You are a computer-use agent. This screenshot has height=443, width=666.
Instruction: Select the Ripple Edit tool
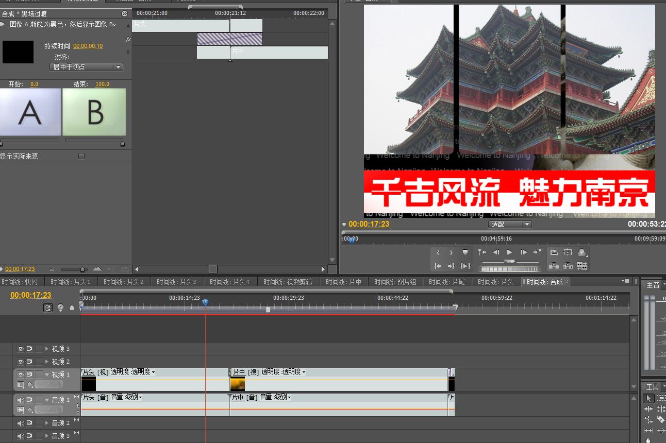coord(648,409)
